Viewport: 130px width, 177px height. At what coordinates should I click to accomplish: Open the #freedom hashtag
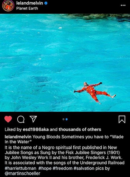(x=63, y=168)
